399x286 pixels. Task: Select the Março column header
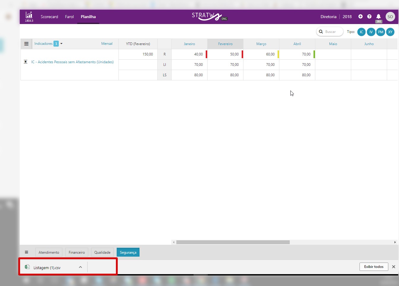point(261,44)
